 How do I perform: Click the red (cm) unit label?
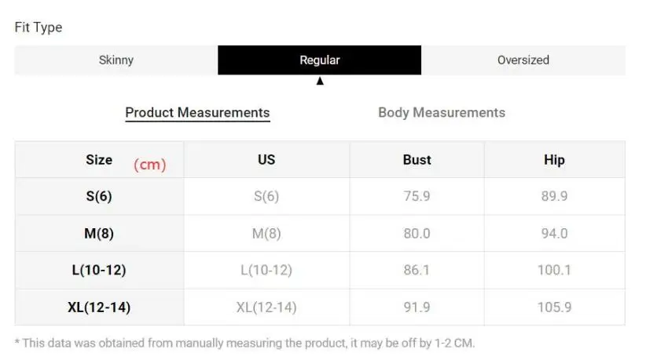coord(149,165)
